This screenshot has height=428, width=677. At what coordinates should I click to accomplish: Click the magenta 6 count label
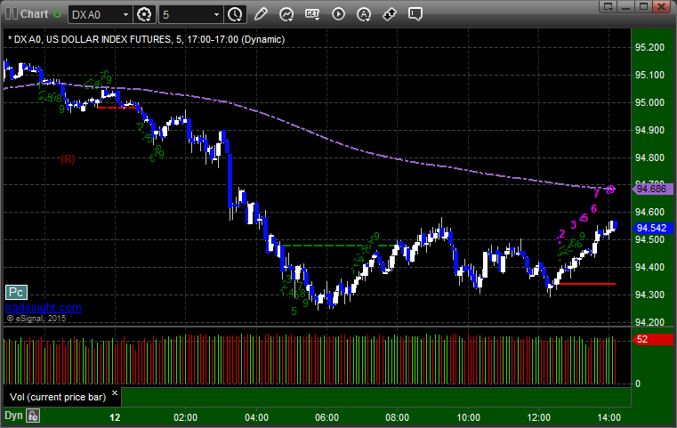click(593, 209)
